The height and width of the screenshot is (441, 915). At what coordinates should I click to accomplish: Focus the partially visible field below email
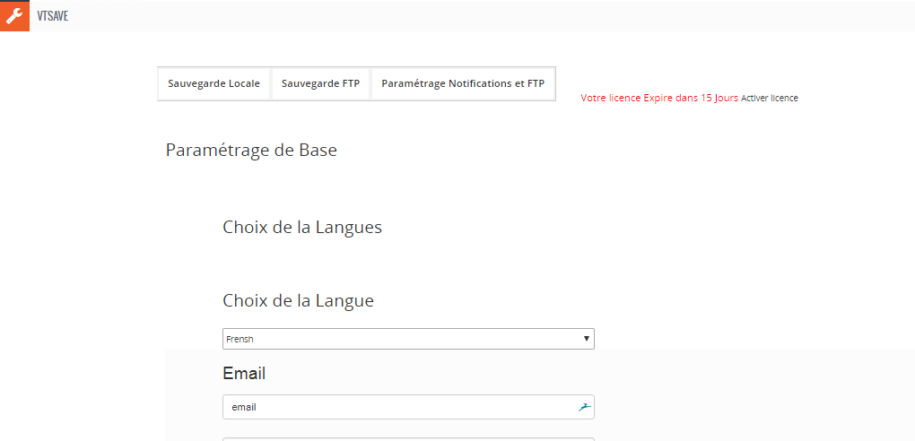(408, 439)
